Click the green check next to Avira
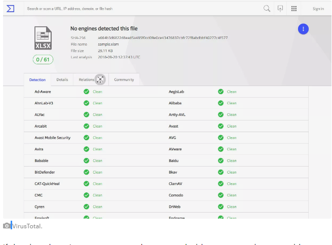Viewport: 332px width, 245px height. tap(86, 149)
